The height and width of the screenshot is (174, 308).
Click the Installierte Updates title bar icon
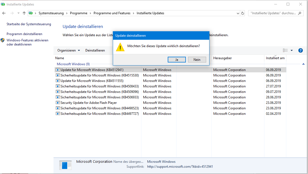coord(3,4)
